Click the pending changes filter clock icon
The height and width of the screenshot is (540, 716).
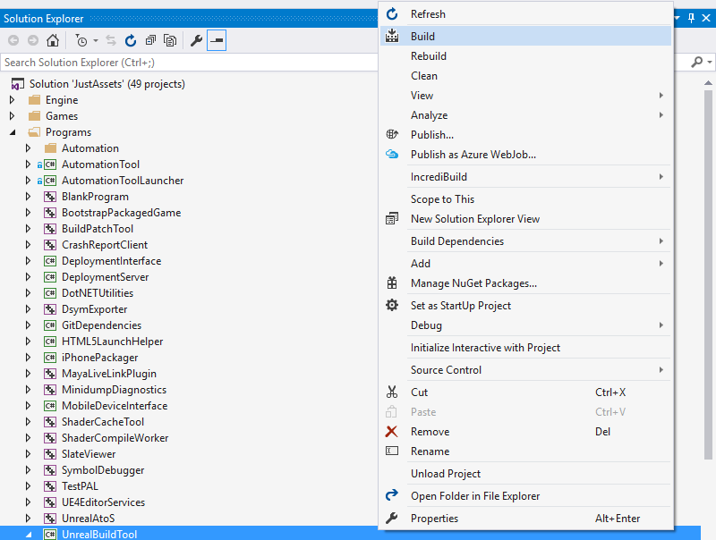pos(81,39)
